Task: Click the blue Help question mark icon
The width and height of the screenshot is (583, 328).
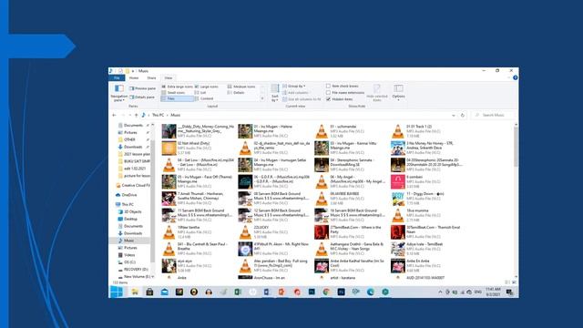Action: (x=515, y=77)
